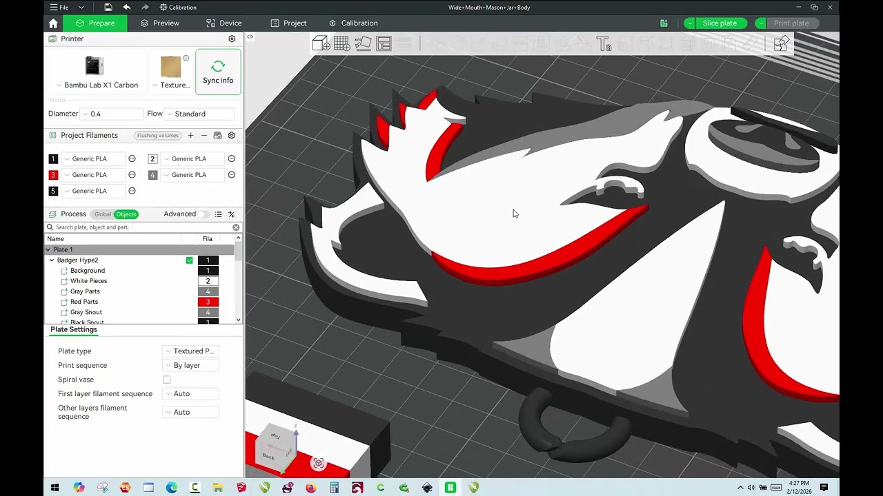The height and width of the screenshot is (496, 883).
Task: Switch to the Project tab
Action: pyautogui.click(x=288, y=23)
